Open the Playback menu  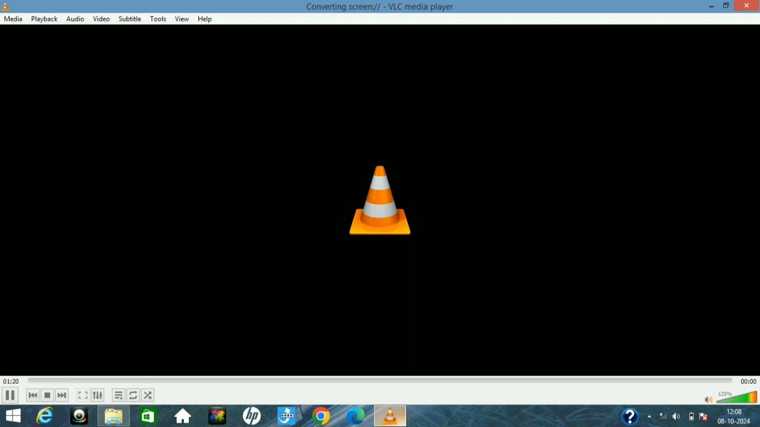(x=45, y=19)
